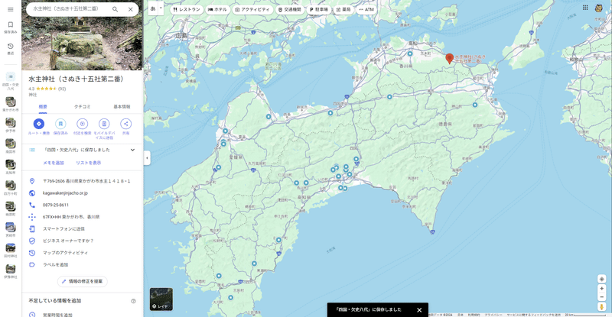Viewport: 612px width, 317px height.
Task: Open the Google apps grid
Action: (585, 8)
